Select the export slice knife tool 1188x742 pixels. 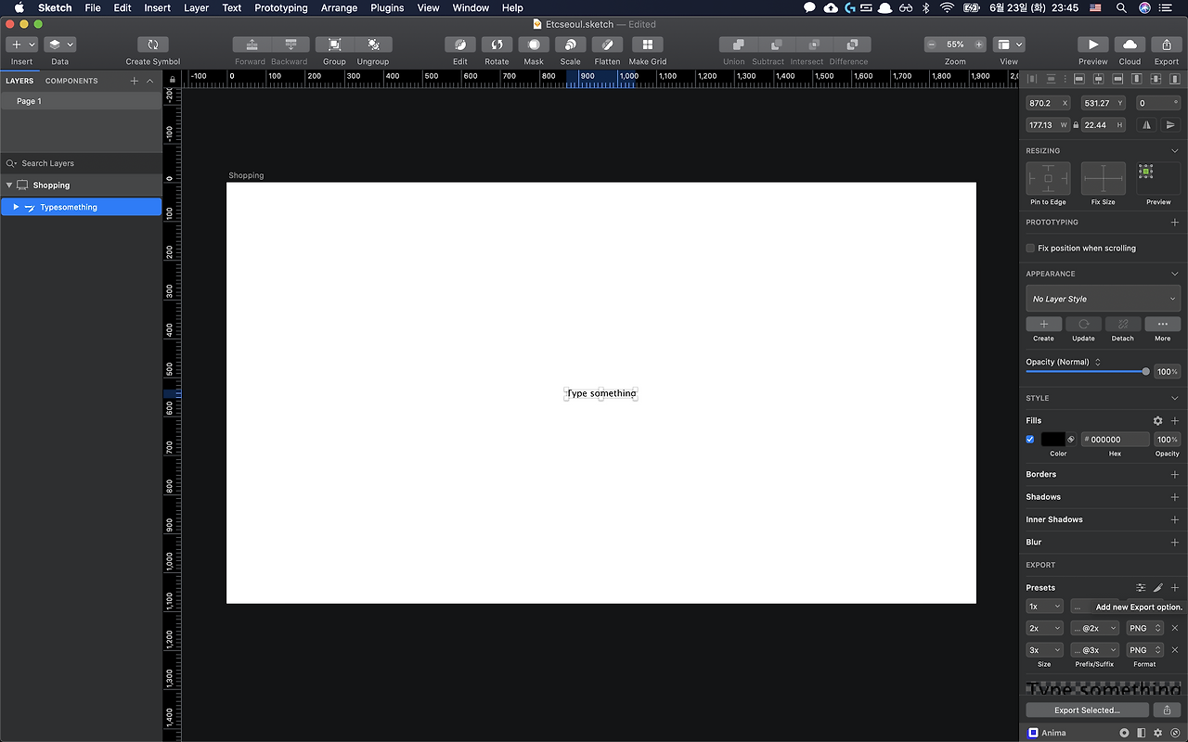(x=1157, y=588)
